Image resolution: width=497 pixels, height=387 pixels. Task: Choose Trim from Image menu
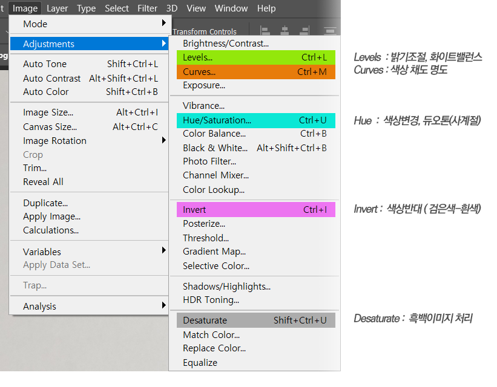tap(90, 168)
